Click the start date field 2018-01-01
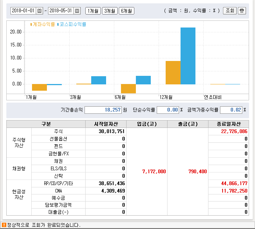Viewport: 255px width, 229px height. (23, 11)
